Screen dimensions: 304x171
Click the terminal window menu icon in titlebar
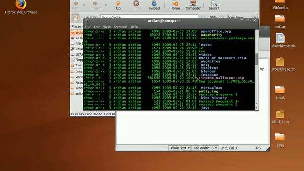[86, 21]
